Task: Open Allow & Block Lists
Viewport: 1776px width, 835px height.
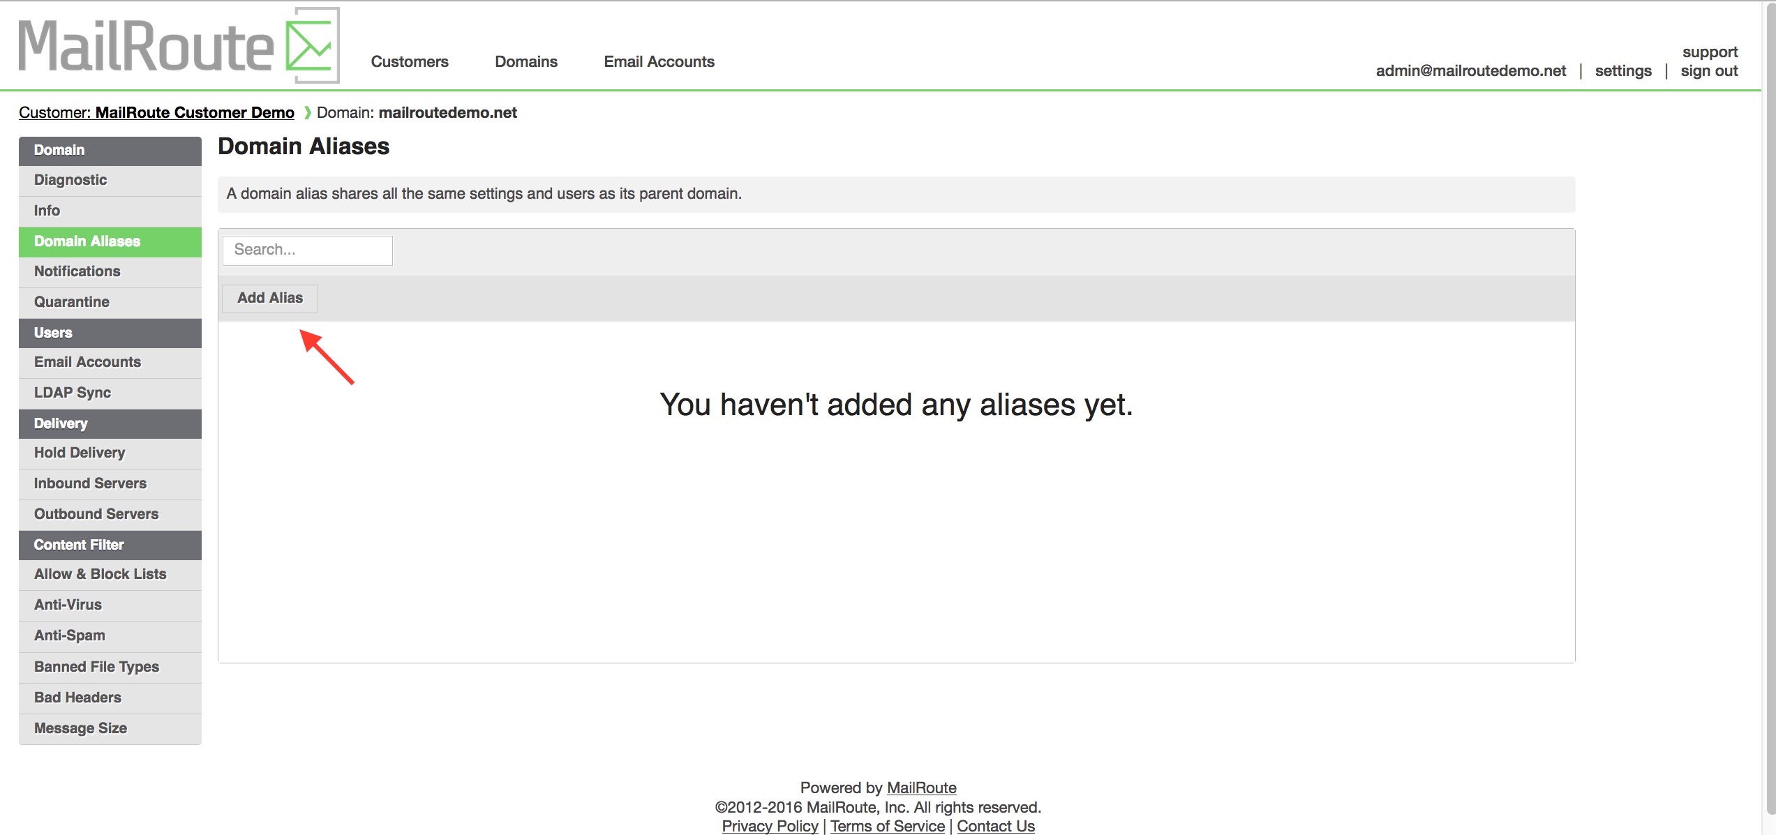Action: pyautogui.click(x=110, y=575)
